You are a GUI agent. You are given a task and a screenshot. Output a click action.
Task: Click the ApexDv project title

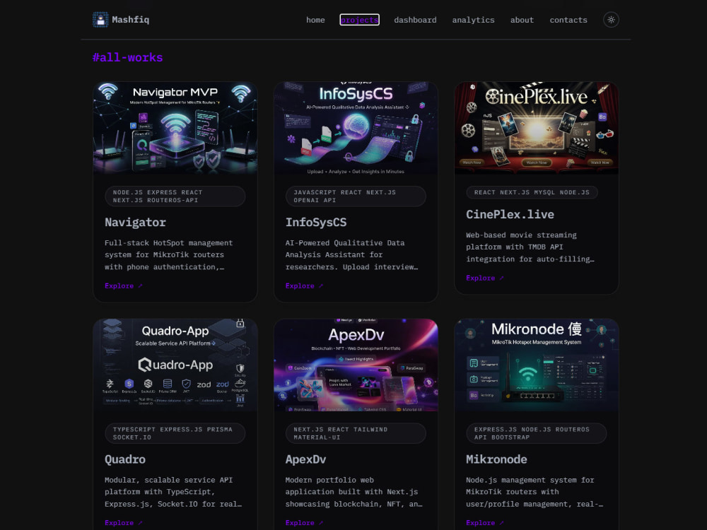pyautogui.click(x=305, y=459)
